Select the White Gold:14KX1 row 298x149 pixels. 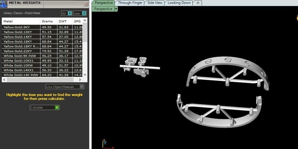point(42,70)
